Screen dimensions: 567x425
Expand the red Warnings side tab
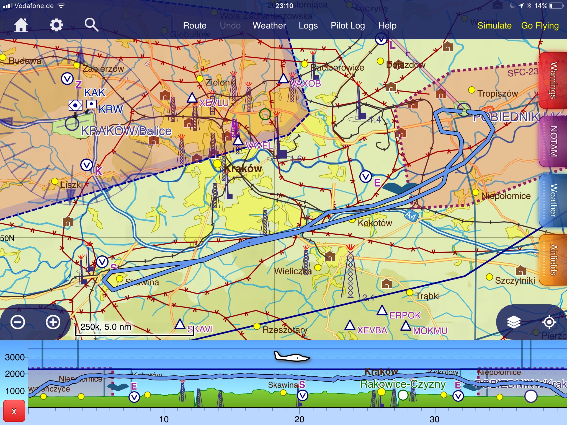point(553,81)
